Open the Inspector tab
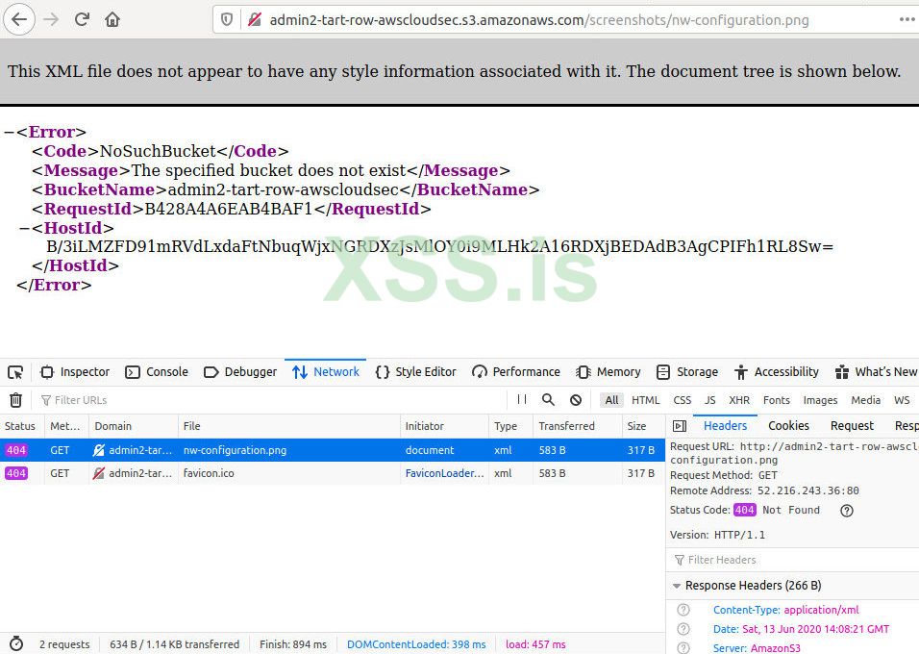919x654 pixels. click(x=75, y=372)
